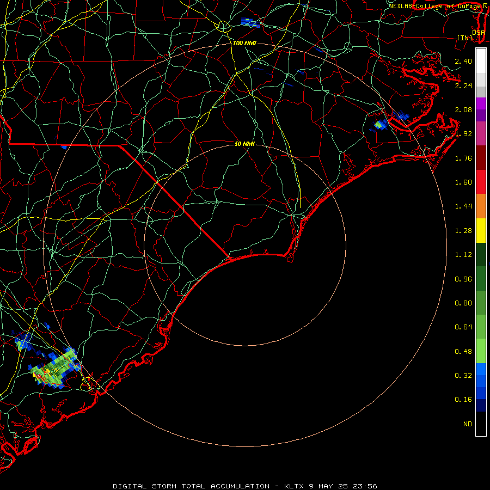Click the 0.80 legend value
The image size is (490, 490).
(463, 303)
